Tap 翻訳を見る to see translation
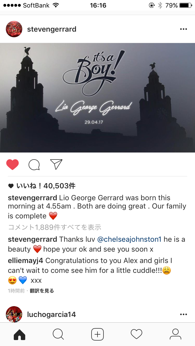The height and width of the screenshot is (346, 195). 42,291
